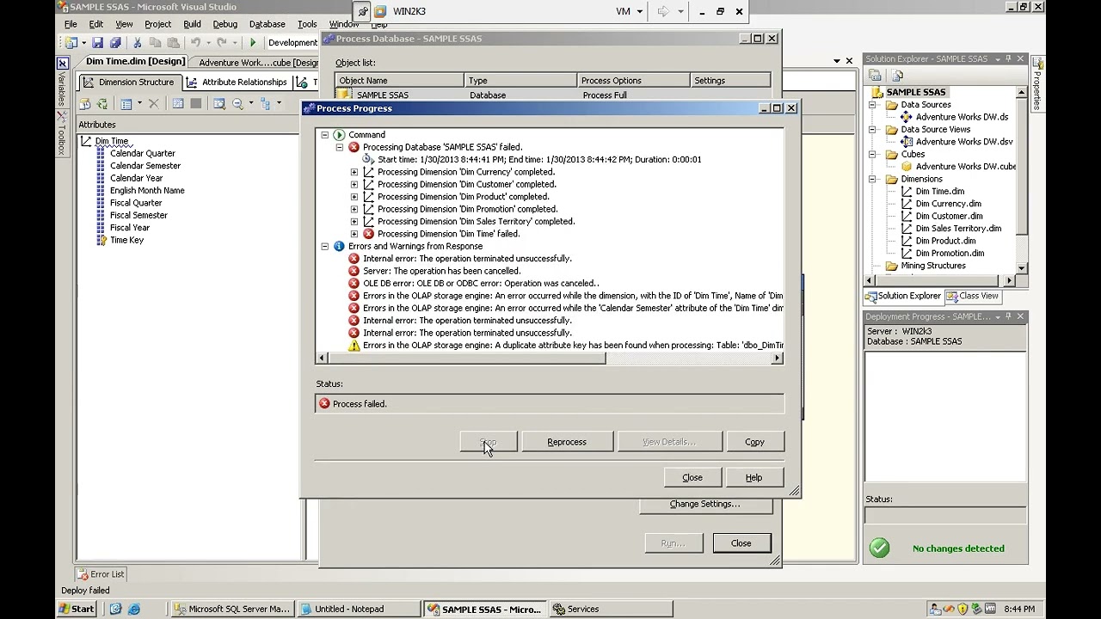Click the Show All Files icon in Solution Explorer

(896, 76)
